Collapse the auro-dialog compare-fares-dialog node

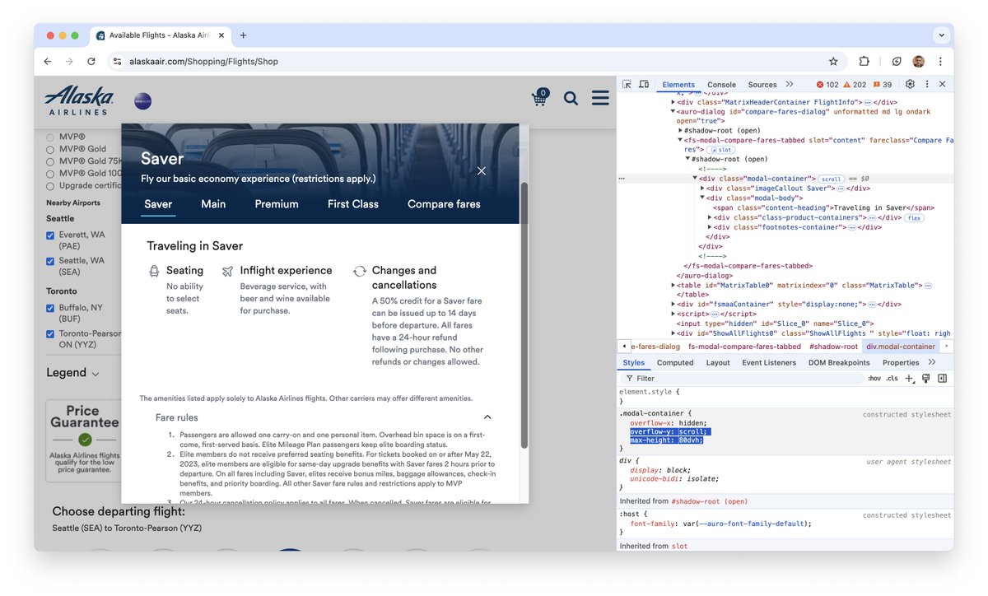(673, 111)
